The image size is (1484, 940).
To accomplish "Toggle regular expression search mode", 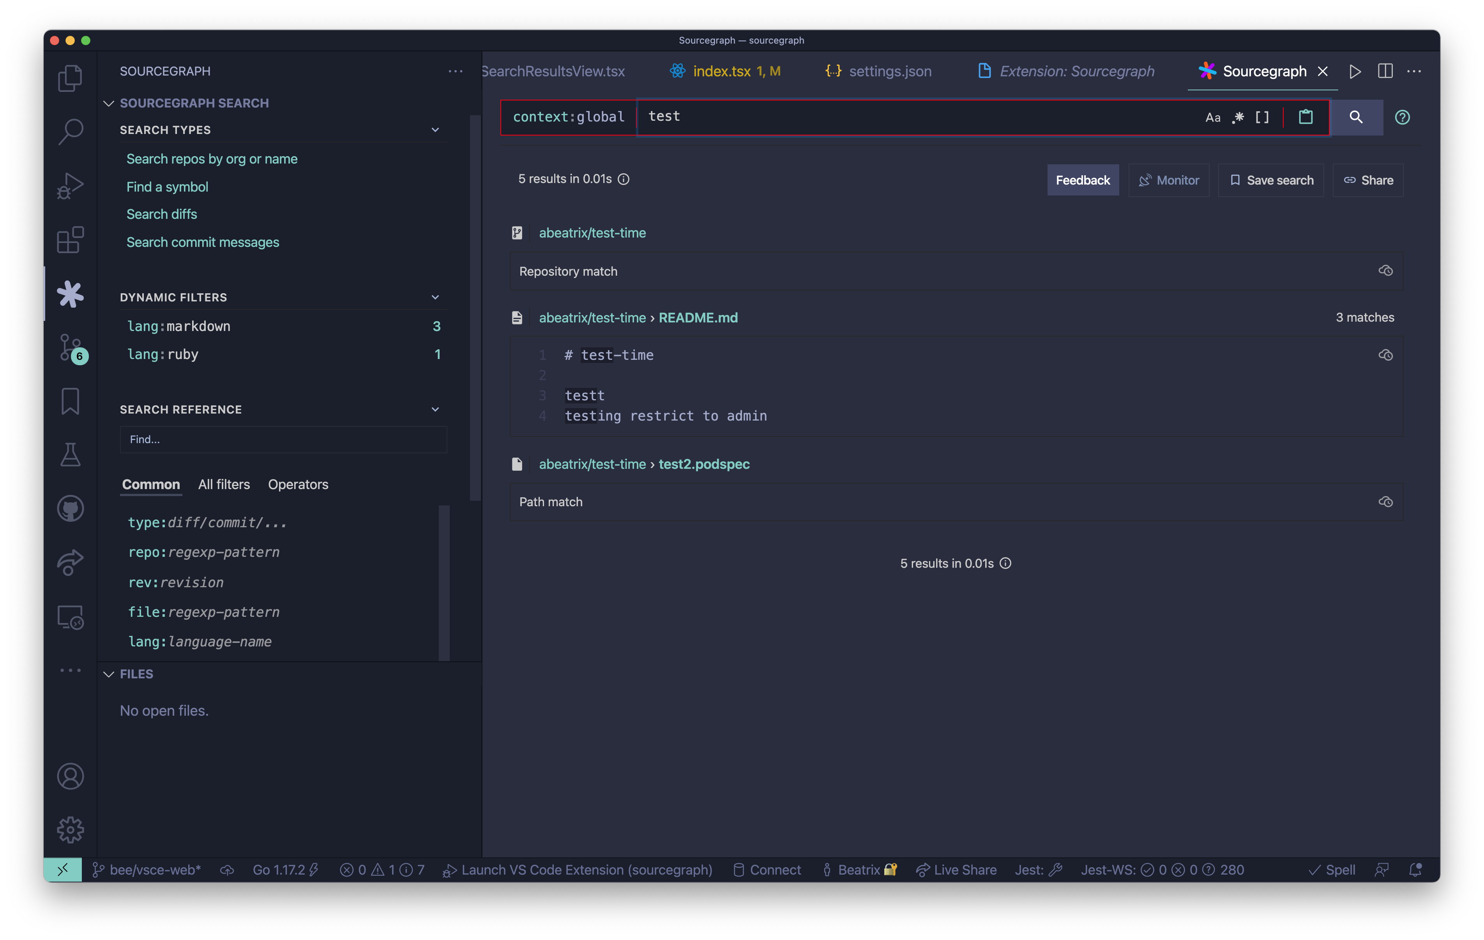I will pos(1237,118).
